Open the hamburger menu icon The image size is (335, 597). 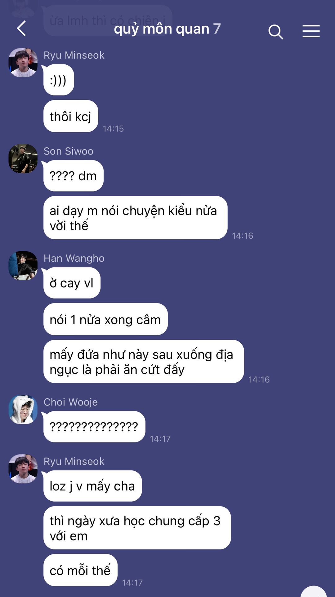coord(311,31)
